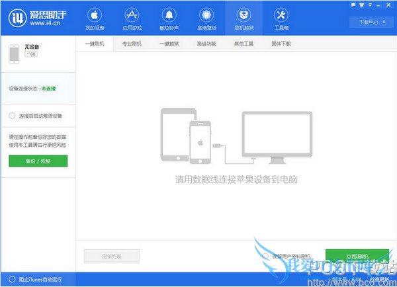Open the 我的设备 (My Device) section
397x287 pixels.
pyautogui.click(x=95, y=19)
